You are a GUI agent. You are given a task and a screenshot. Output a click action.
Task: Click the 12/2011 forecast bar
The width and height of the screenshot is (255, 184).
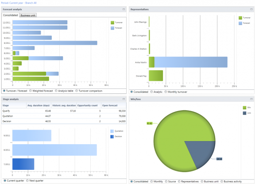[x=40, y=22]
